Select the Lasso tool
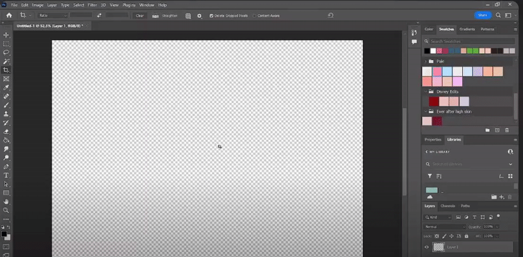The height and width of the screenshot is (257, 523). coord(6,53)
